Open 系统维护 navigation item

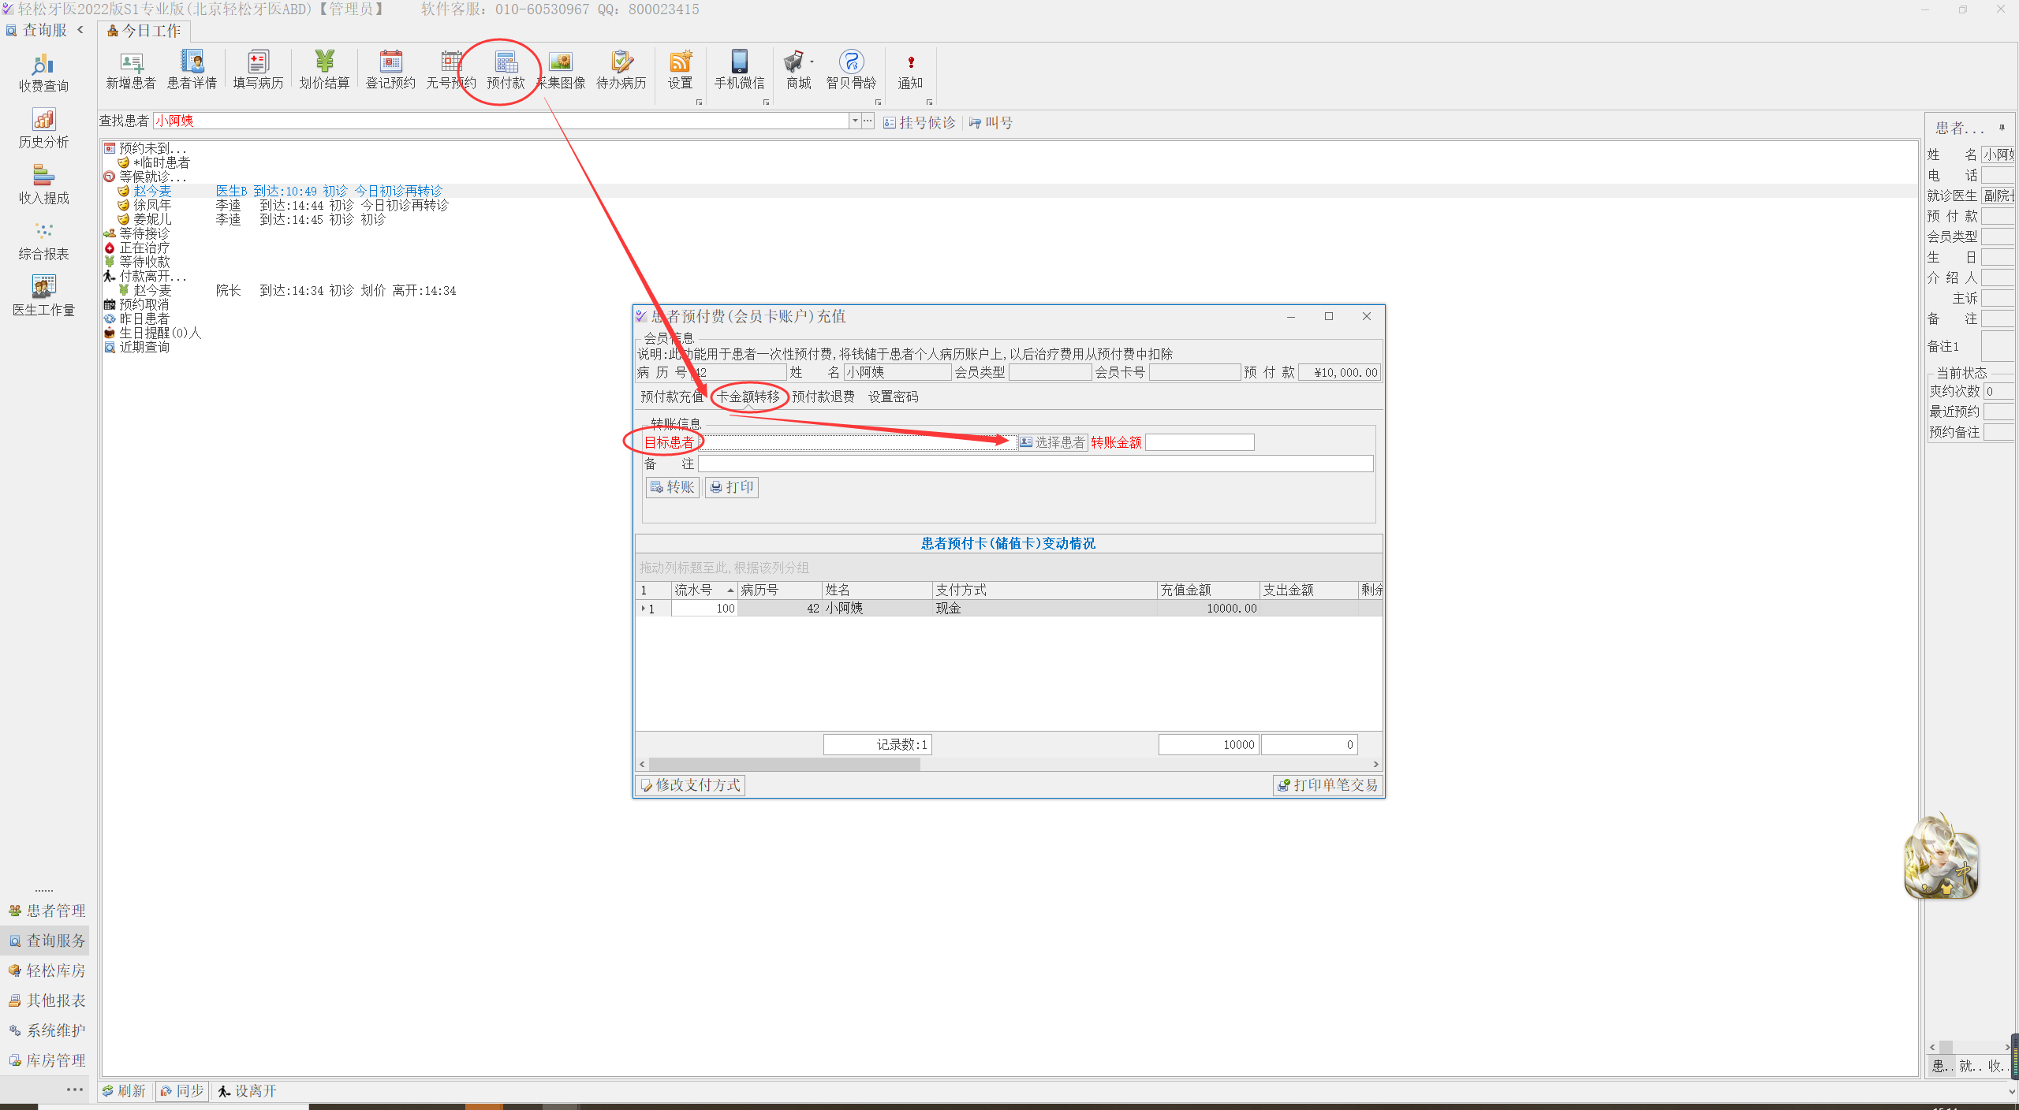tap(47, 1030)
